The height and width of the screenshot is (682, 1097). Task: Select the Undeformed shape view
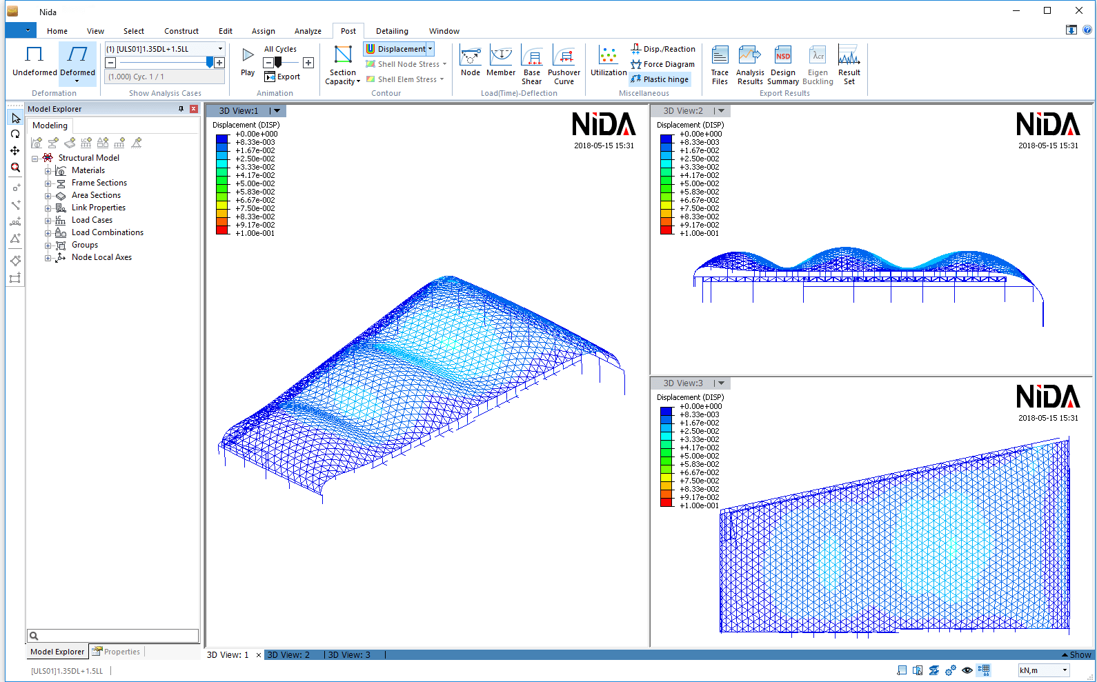click(34, 61)
